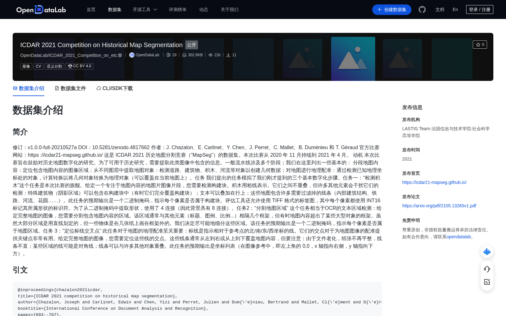Click the file count icon showing 19
Viewport: 506px width, 316px height.
pos(169,55)
